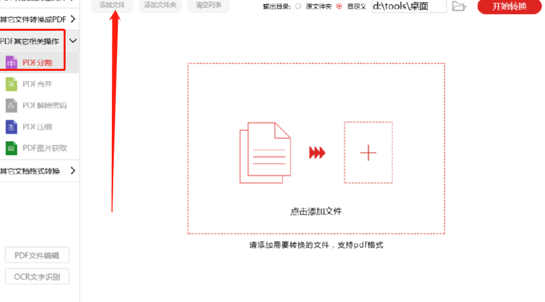
Task: Click 添加文件夹 button
Action: (160, 5)
